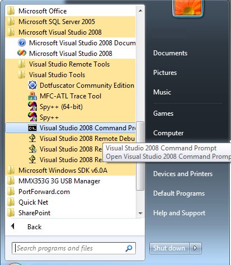Screen dimensions: 231x265
Task: Open Pictures from the right pane
Action: click(x=165, y=73)
